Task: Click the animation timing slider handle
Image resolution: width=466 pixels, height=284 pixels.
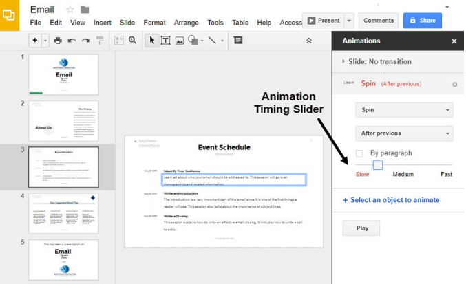Action: tap(378, 165)
